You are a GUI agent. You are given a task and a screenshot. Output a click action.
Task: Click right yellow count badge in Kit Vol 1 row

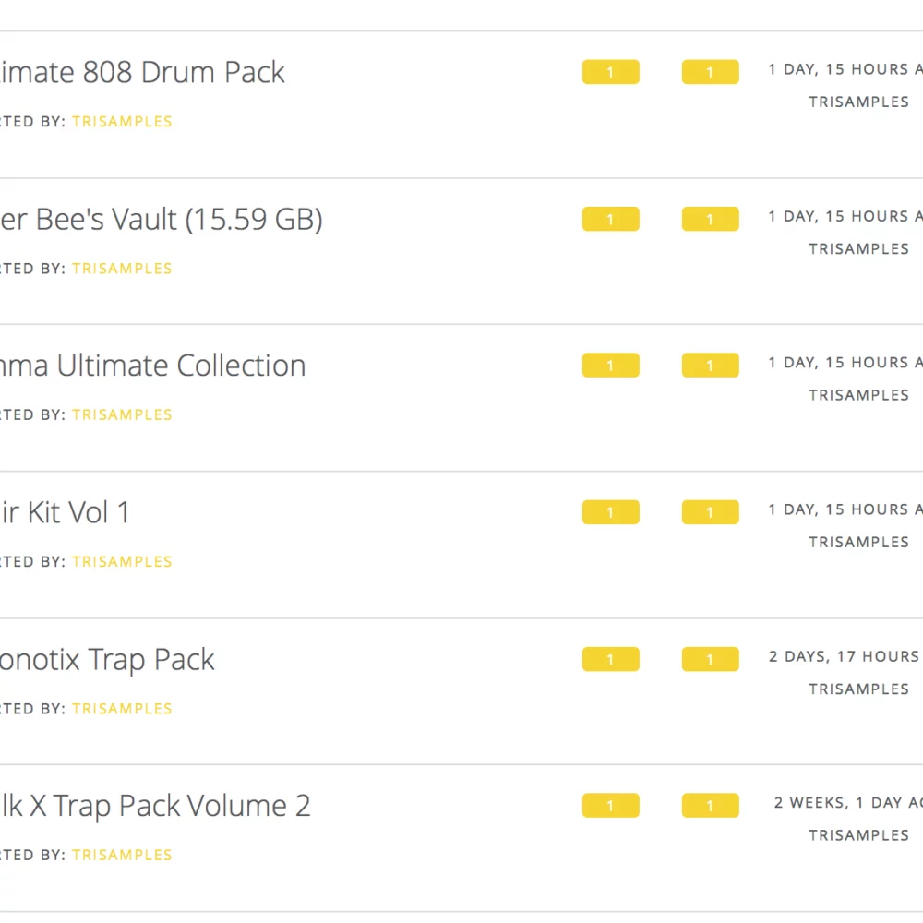[710, 512]
